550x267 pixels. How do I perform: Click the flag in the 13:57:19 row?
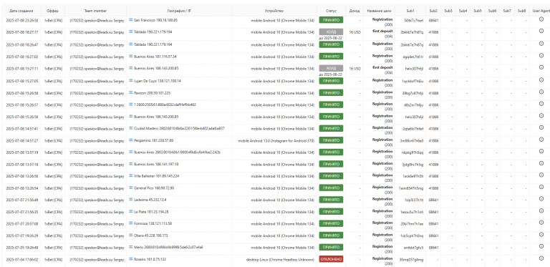click(x=131, y=152)
